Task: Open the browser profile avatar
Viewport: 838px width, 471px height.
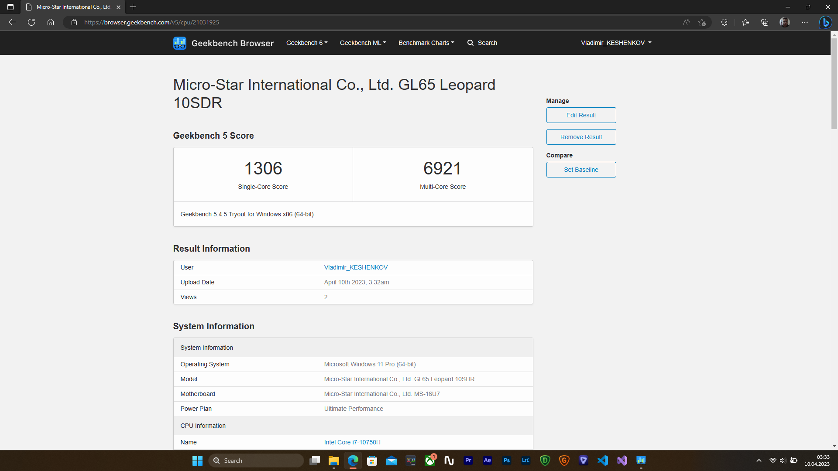Action: click(785, 22)
